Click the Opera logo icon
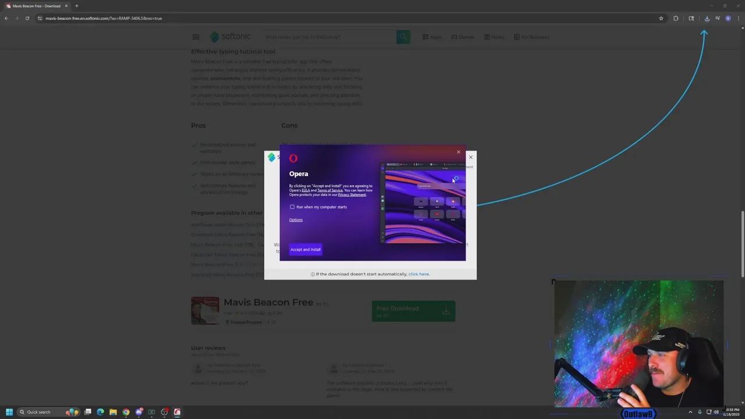 coord(293,158)
